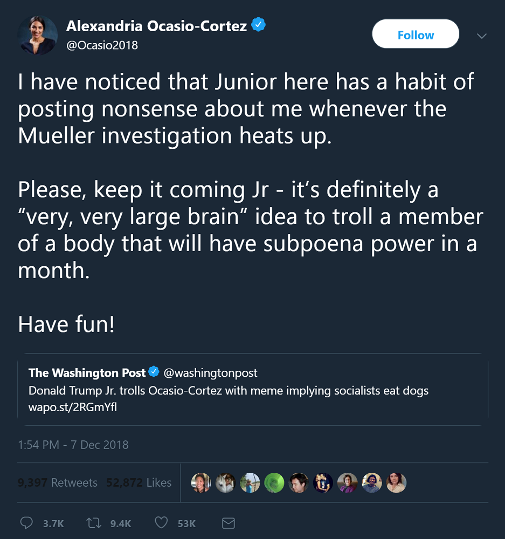This screenshot has width=505, height=539.
Task: Open the green swirl liker avatar
Action: [x=274, y=483]
